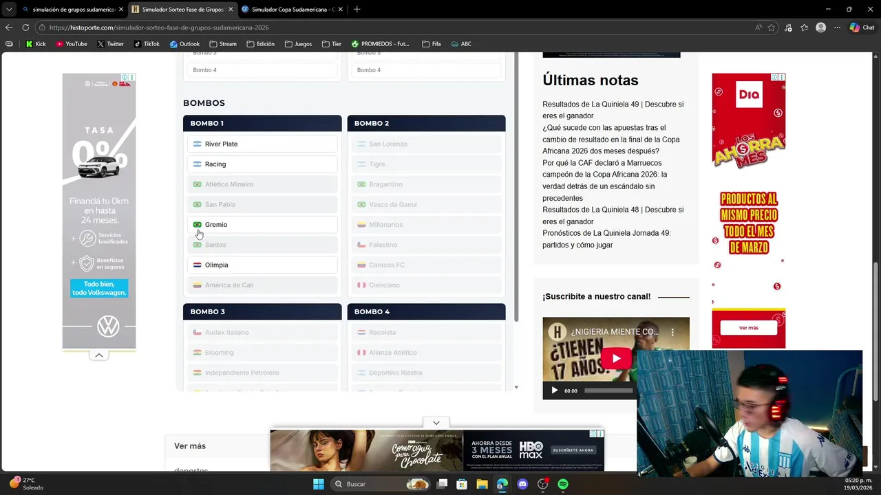This screenshot has height=495, width=881.
Task: Open the Stream bookmarks folder
Action: pos(223,44)
